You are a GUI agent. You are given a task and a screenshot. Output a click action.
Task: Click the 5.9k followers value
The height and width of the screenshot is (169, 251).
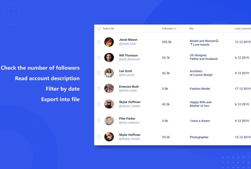165,121
